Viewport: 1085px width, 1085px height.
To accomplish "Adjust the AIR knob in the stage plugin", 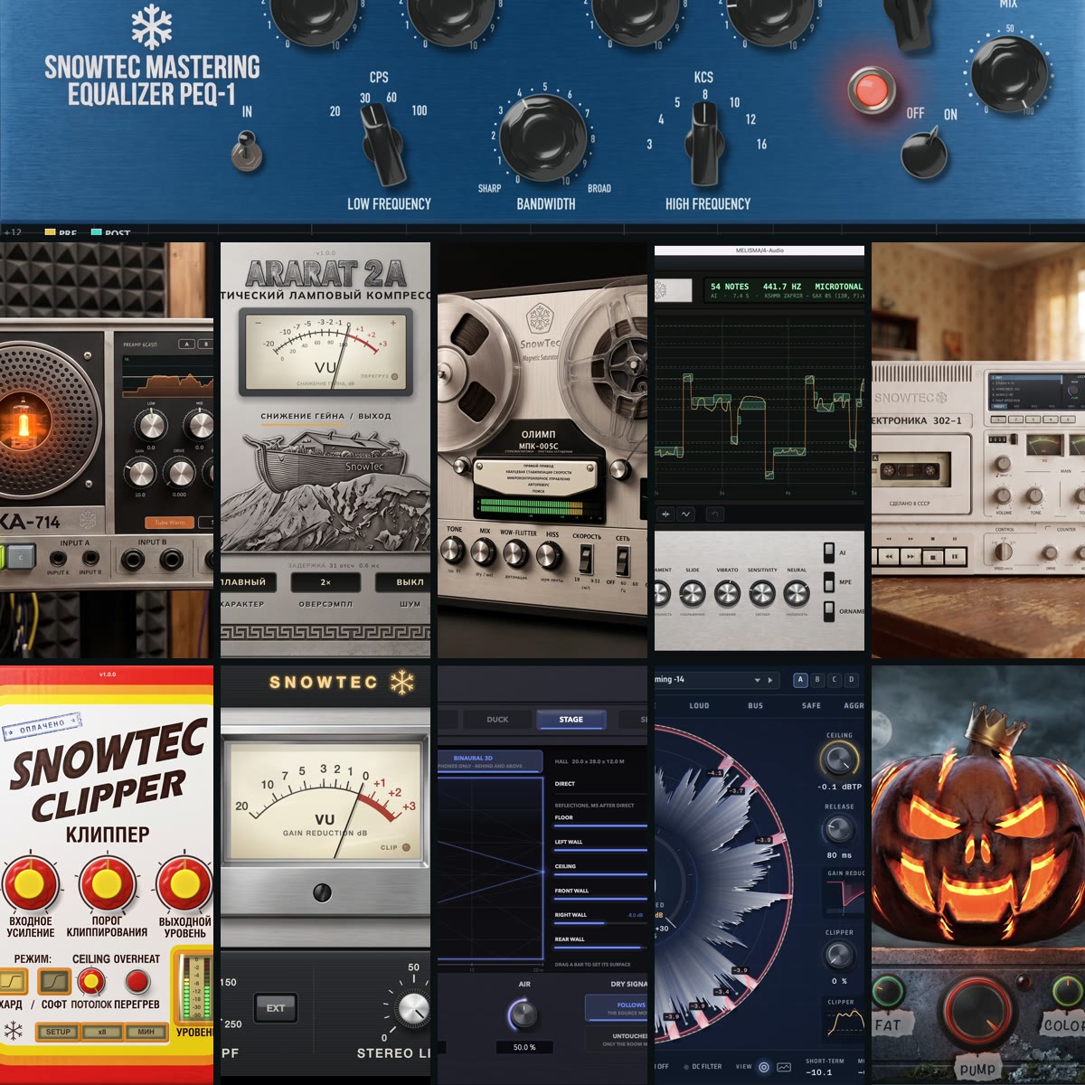I will pos(524,1014).
